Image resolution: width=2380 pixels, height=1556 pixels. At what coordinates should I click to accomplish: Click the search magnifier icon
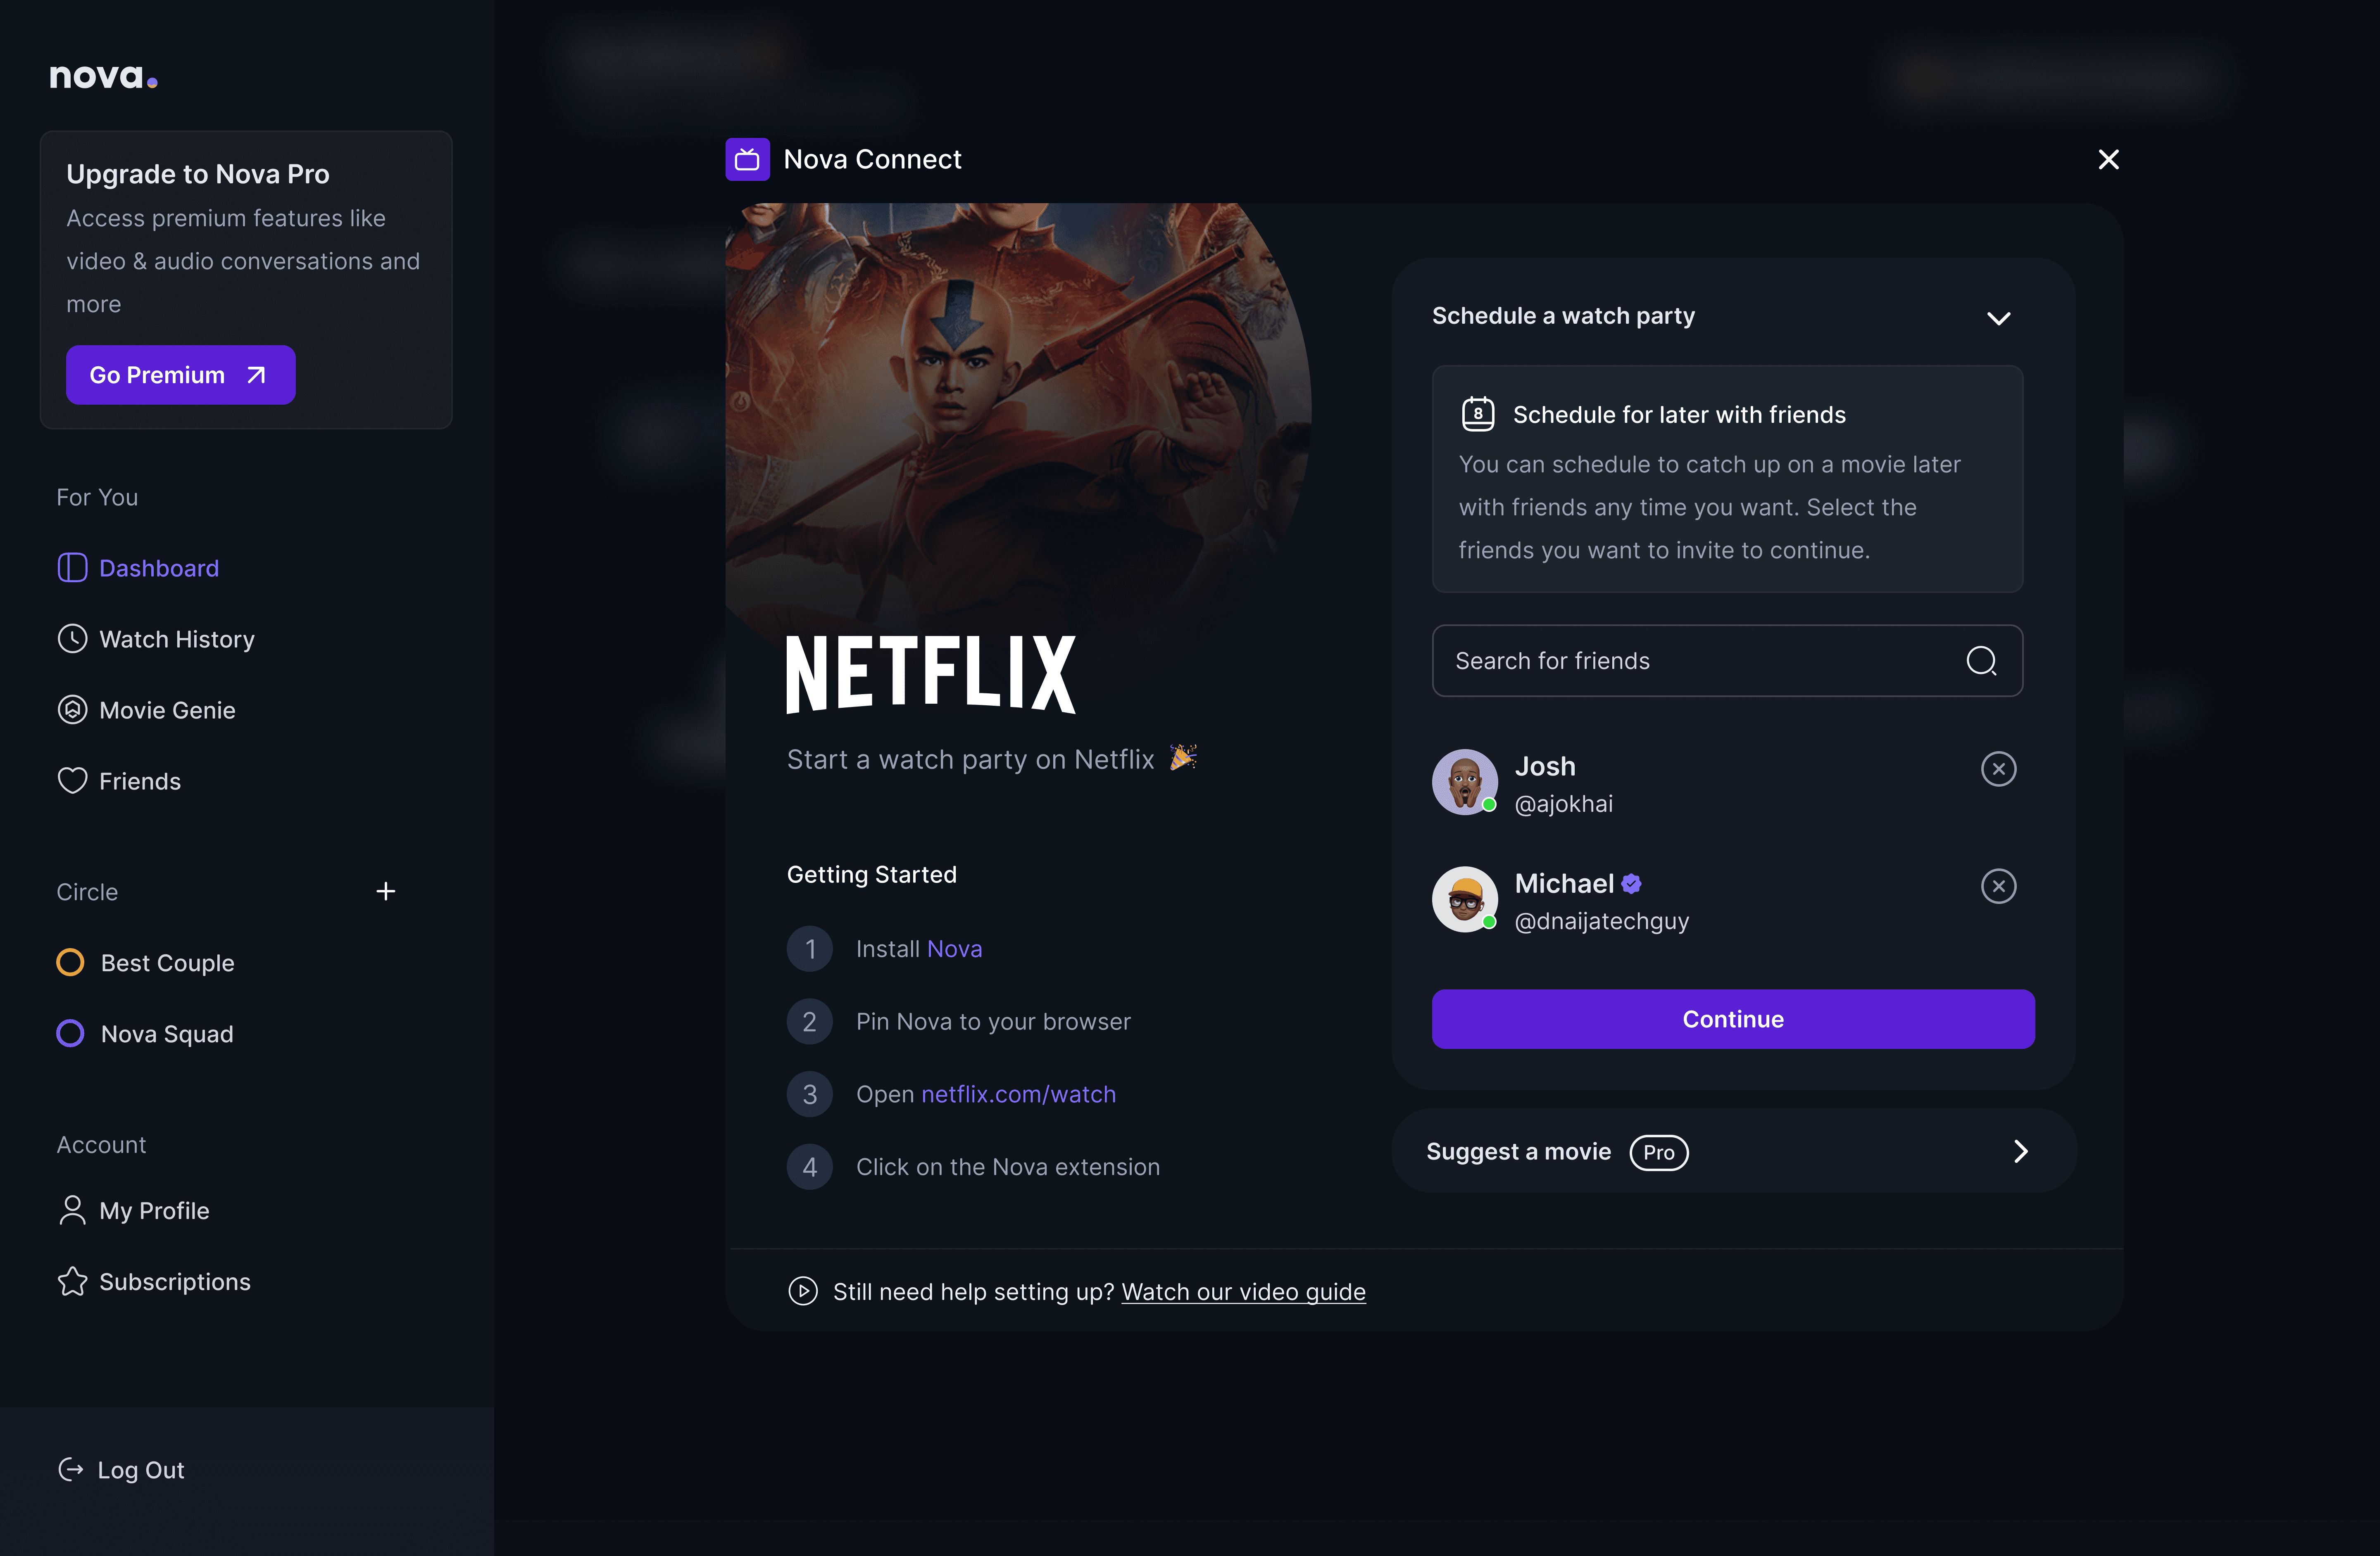click(1980, 661)
